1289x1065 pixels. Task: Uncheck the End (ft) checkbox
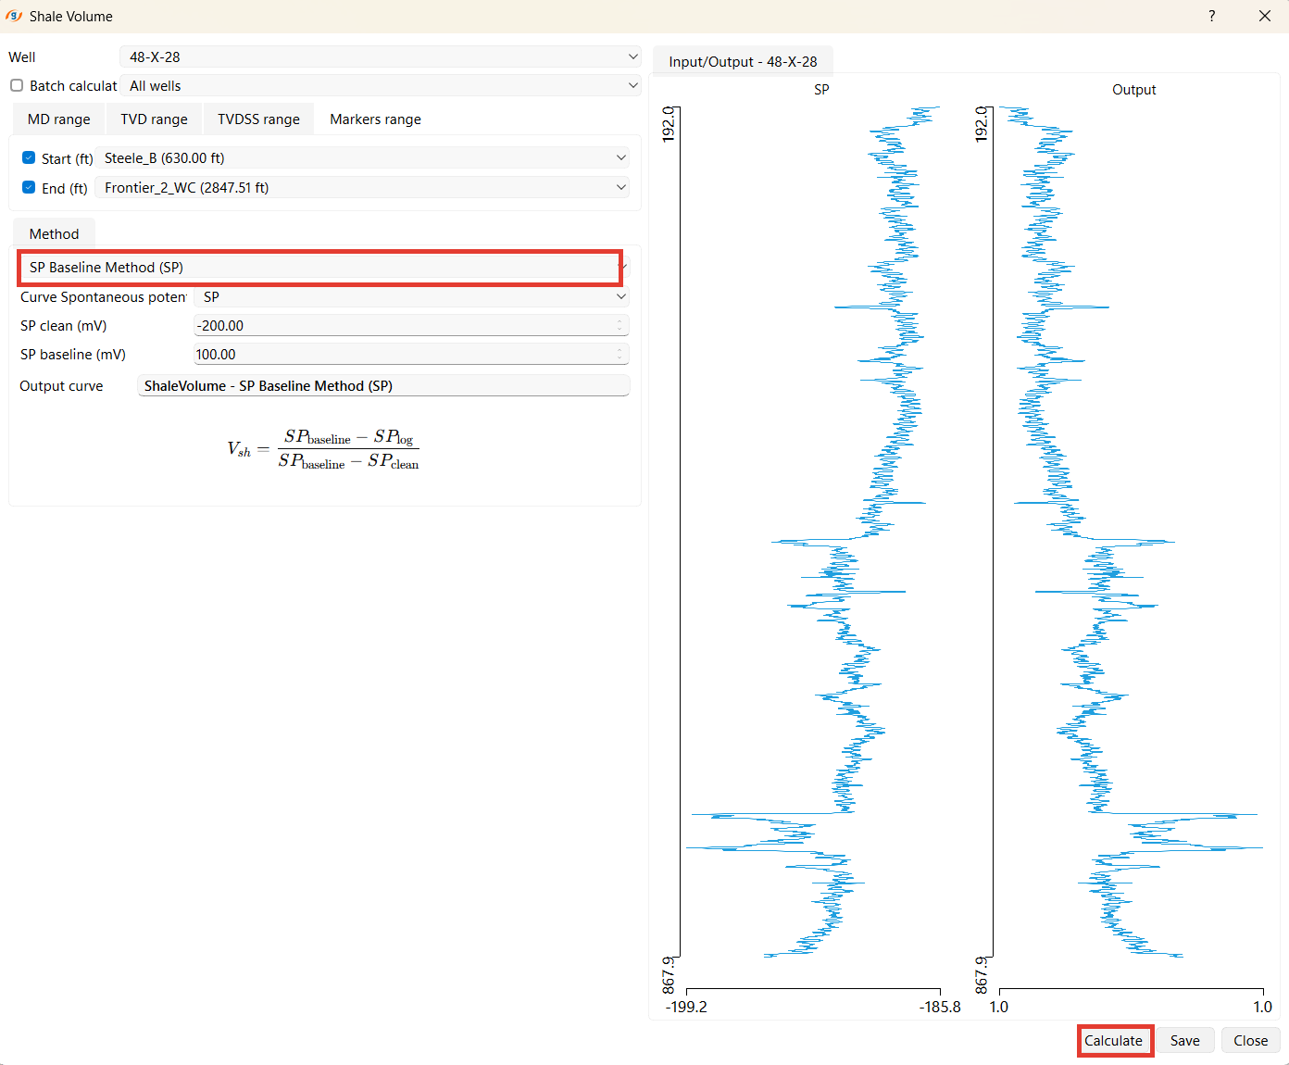29,187
